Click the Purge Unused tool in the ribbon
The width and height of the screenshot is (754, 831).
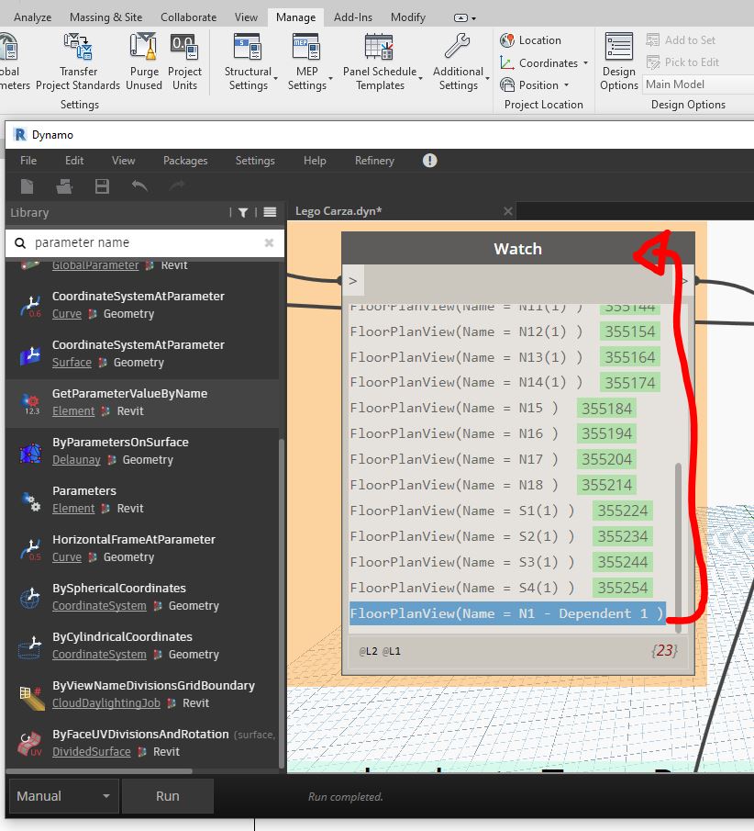click(143, 61)
